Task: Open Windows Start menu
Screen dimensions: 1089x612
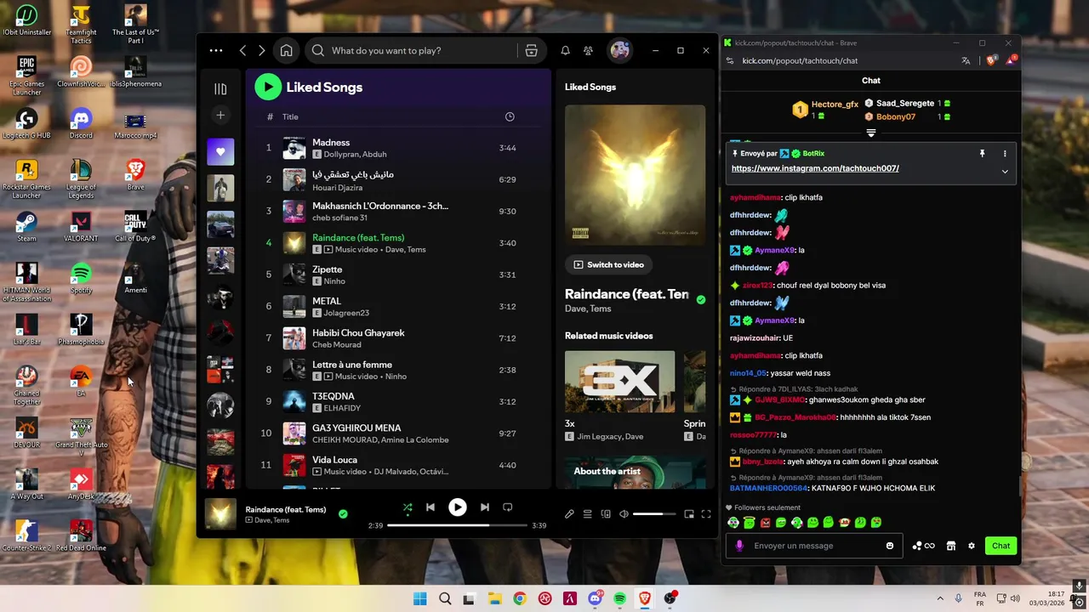Action: 419,598
